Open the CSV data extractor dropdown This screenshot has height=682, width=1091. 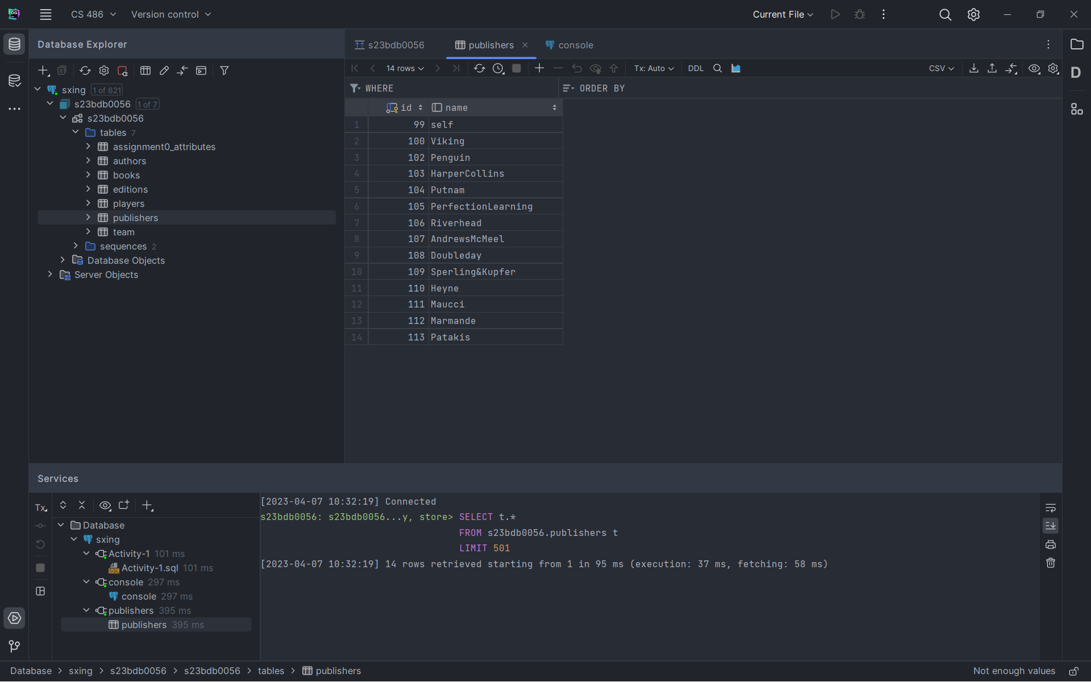(941, 68)
